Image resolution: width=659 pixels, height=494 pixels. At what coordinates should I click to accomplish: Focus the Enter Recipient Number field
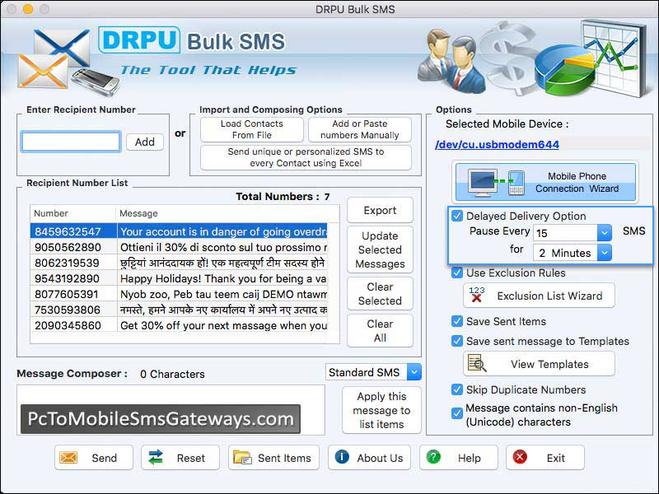point(71,142)
